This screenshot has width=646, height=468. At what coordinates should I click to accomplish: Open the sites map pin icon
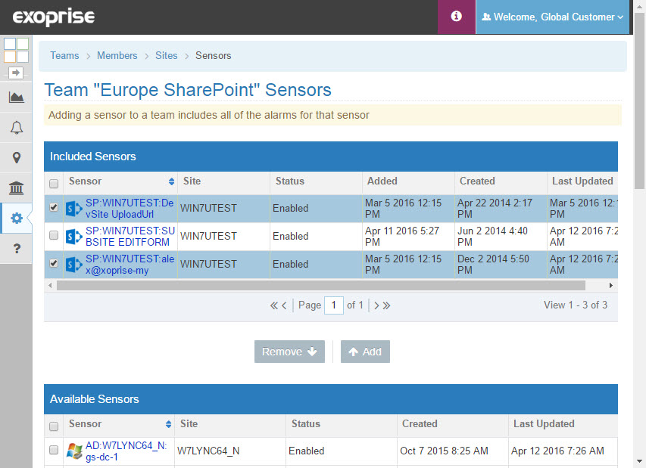pos(16,158)
